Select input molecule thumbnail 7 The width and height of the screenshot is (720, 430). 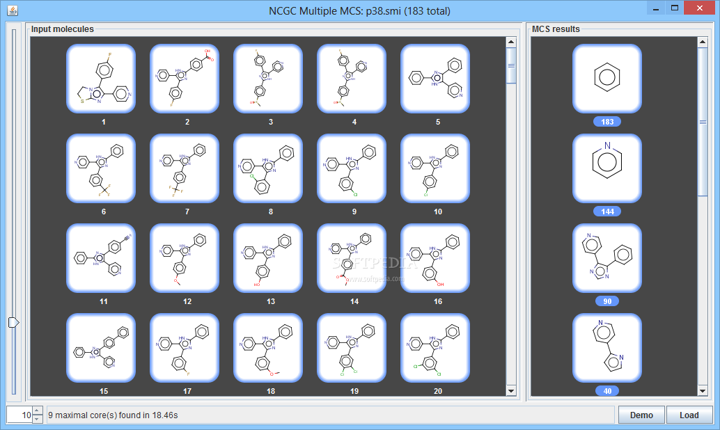pos(185,168)
